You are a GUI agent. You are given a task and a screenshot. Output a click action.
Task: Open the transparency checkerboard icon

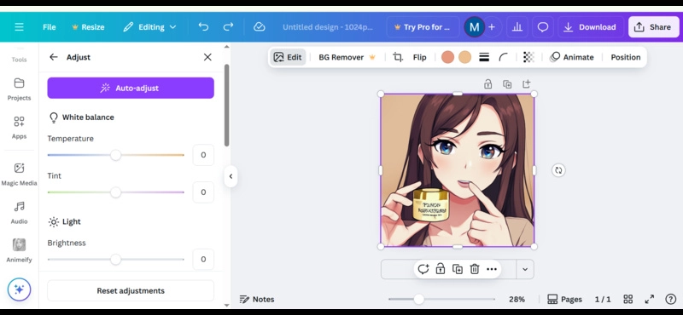tap(528, 57)
